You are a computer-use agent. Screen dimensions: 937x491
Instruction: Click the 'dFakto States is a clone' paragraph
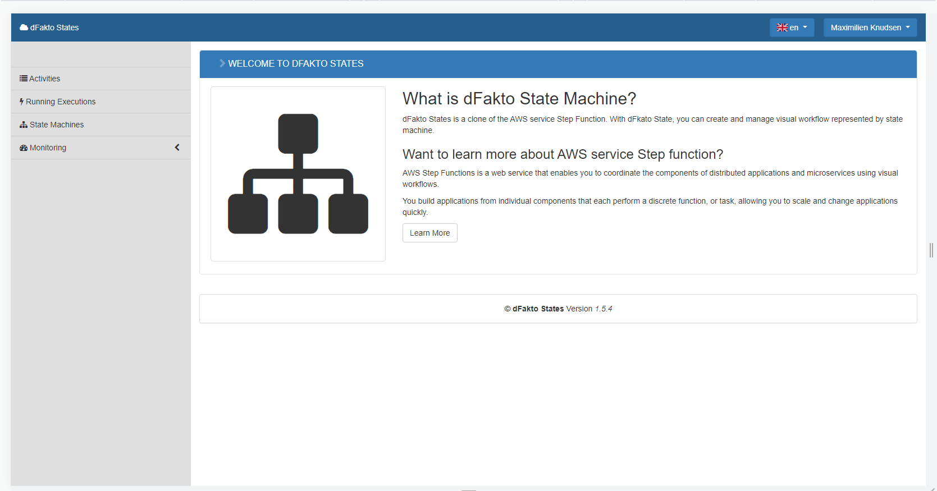point(653,125)
